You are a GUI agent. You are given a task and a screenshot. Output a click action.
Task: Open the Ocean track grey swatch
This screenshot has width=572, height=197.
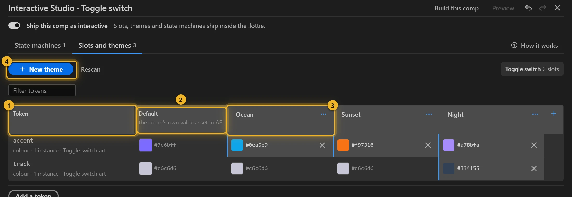click(x=237, y=168)
